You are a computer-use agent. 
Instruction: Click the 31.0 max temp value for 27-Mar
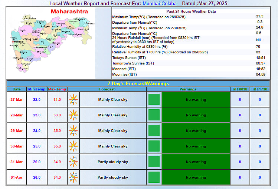click(x=57, y=99)
